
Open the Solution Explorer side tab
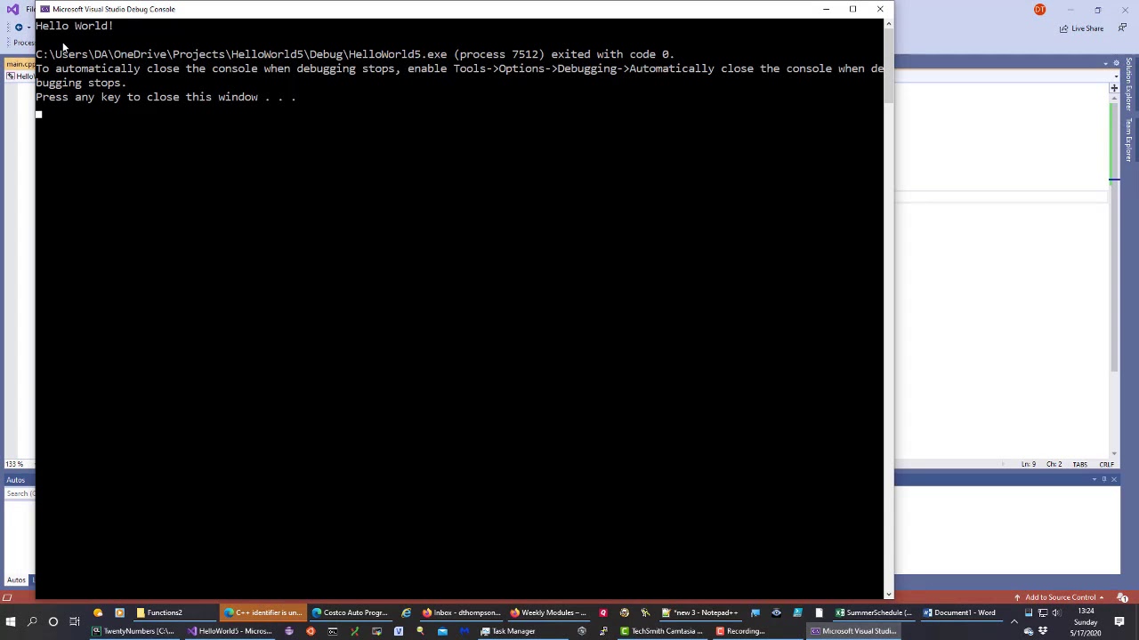(1128, 84)
